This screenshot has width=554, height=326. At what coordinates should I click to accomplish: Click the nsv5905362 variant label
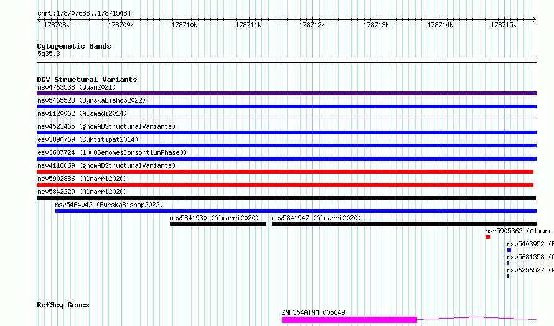[519, 231]
